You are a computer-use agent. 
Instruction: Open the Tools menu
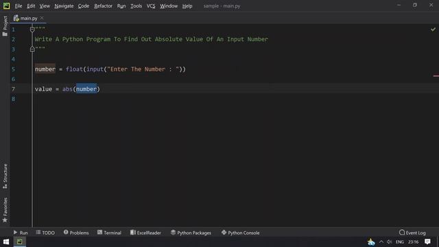click(x=136, y=6)
